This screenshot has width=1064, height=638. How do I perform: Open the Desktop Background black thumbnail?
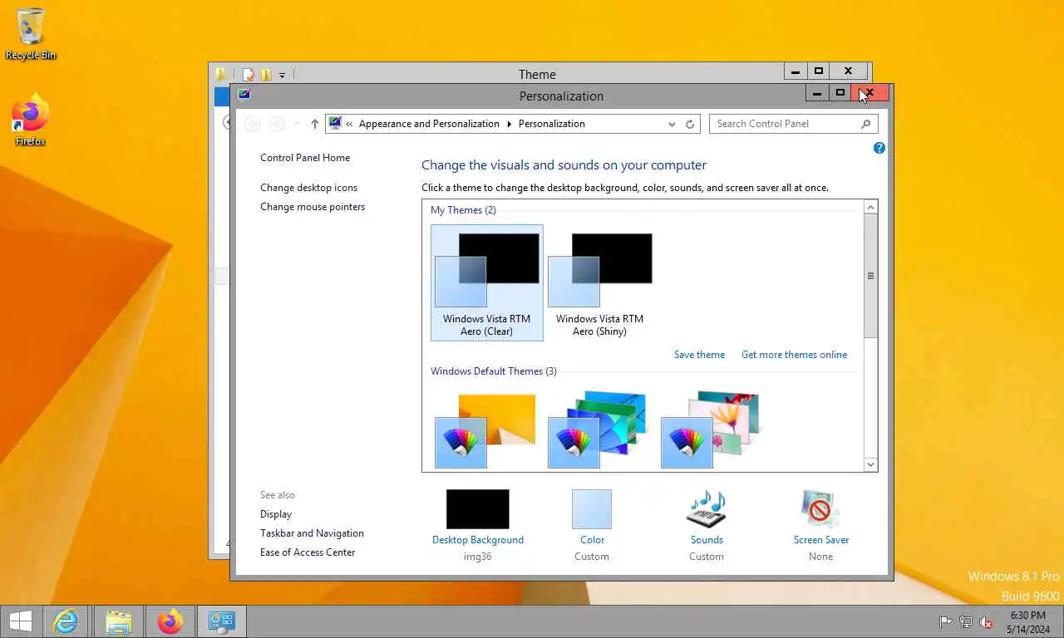pyautogui.click(x=478, y=508)
